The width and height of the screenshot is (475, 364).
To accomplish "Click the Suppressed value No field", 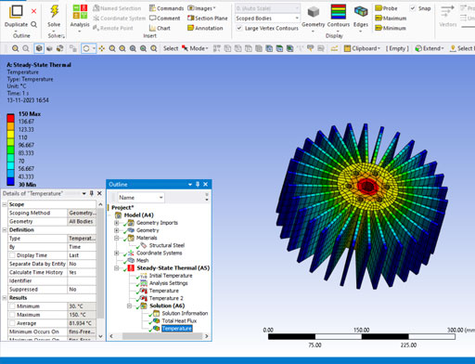I will (82, 290).
